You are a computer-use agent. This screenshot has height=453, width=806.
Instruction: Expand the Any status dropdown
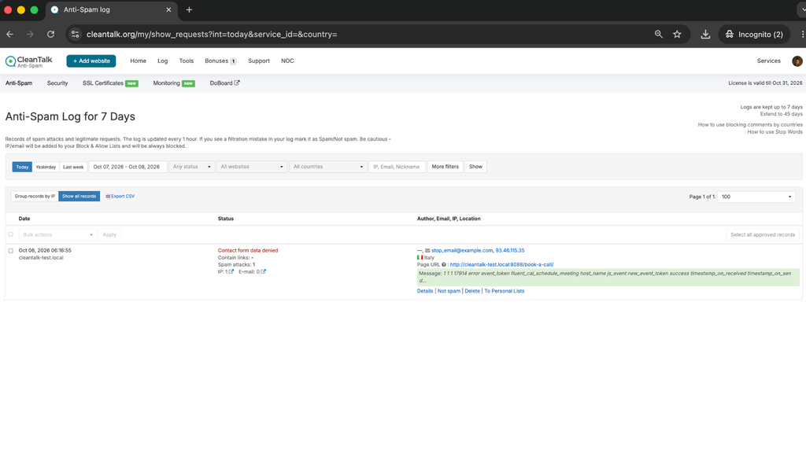(192, 167)
